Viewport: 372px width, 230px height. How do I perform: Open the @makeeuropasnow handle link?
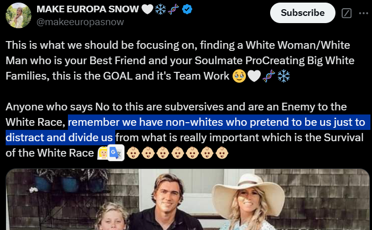(80, 22)
